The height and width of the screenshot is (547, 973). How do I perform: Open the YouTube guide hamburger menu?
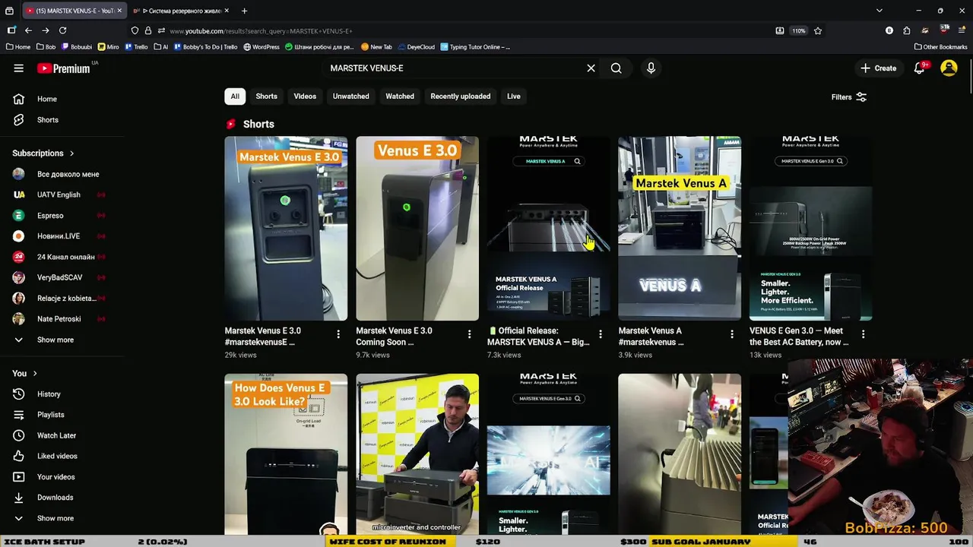tap(19, 68)
